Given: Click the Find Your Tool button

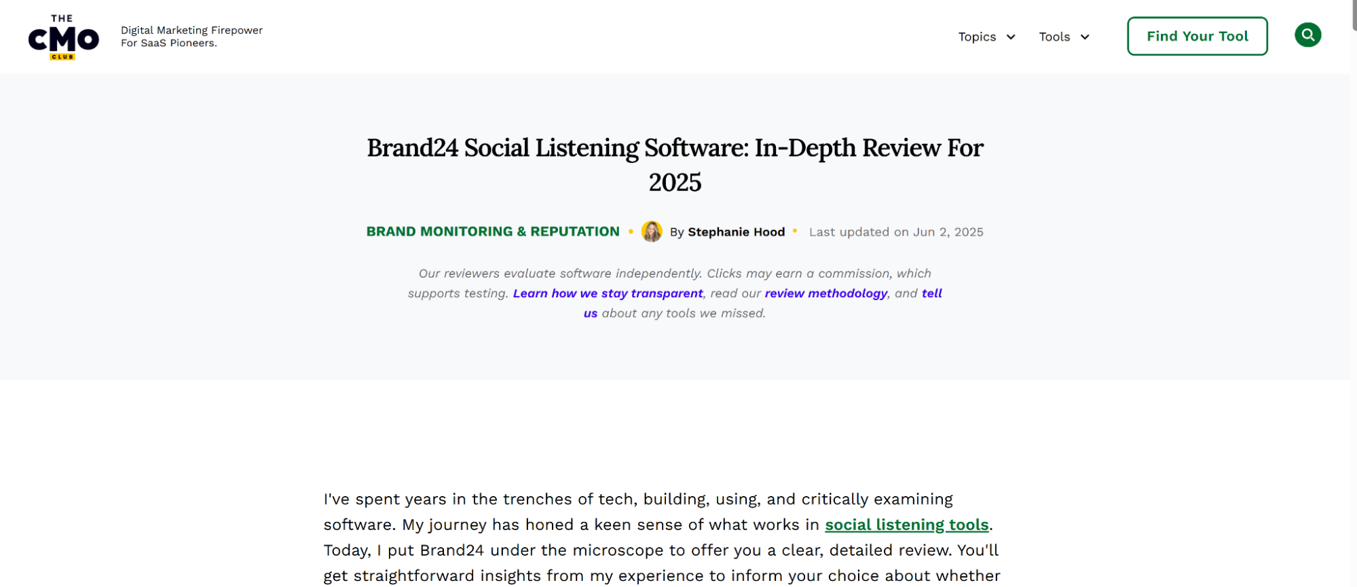Looking at the screenshot, I should coord(1197,36).
